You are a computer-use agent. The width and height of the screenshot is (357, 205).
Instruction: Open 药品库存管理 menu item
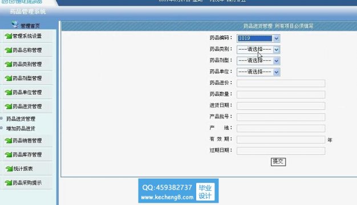tap(27, 154)
